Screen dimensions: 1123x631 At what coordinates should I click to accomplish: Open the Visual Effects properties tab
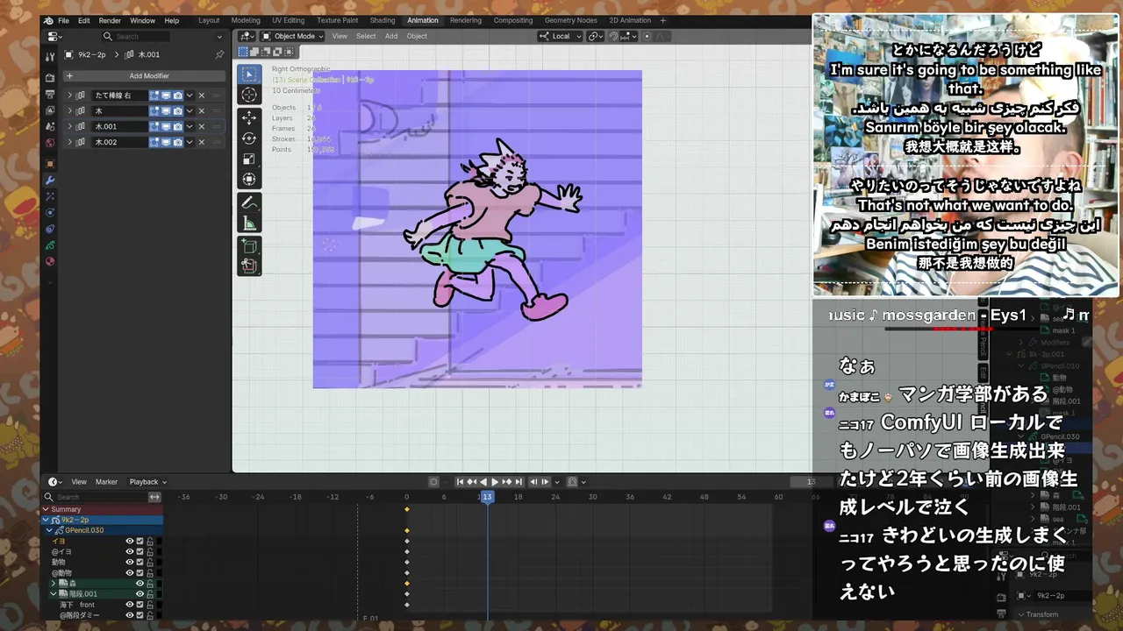click(50, 196)
